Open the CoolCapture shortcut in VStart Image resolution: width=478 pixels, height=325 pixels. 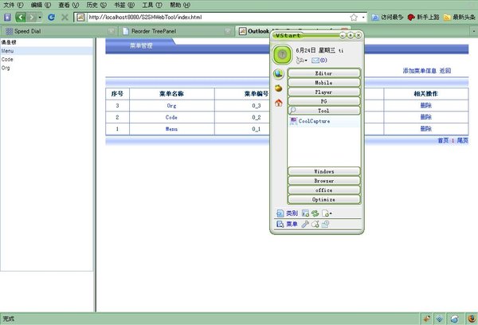pyautogui.click(x=313, y=122)
